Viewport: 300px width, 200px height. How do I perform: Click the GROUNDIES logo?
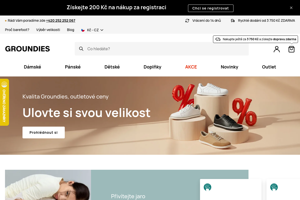point(27,49)
